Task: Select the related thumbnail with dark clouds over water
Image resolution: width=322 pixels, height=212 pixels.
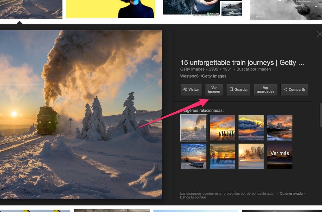Action: pos(251,128)
